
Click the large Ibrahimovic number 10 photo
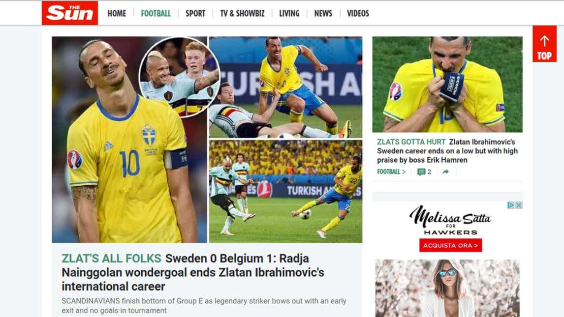pyautogui.click(x=129, y=140)
